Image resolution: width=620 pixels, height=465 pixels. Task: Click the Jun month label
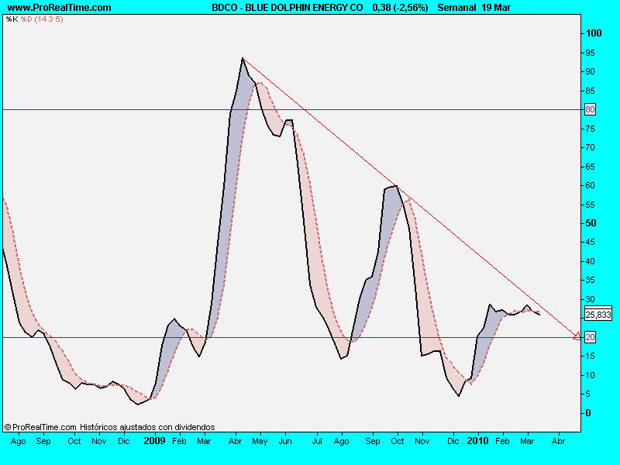tap(285, 441)
